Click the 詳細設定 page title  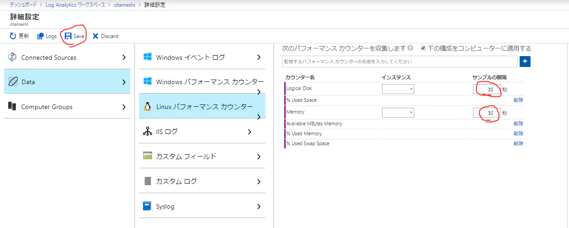click(x=24, y=17)
